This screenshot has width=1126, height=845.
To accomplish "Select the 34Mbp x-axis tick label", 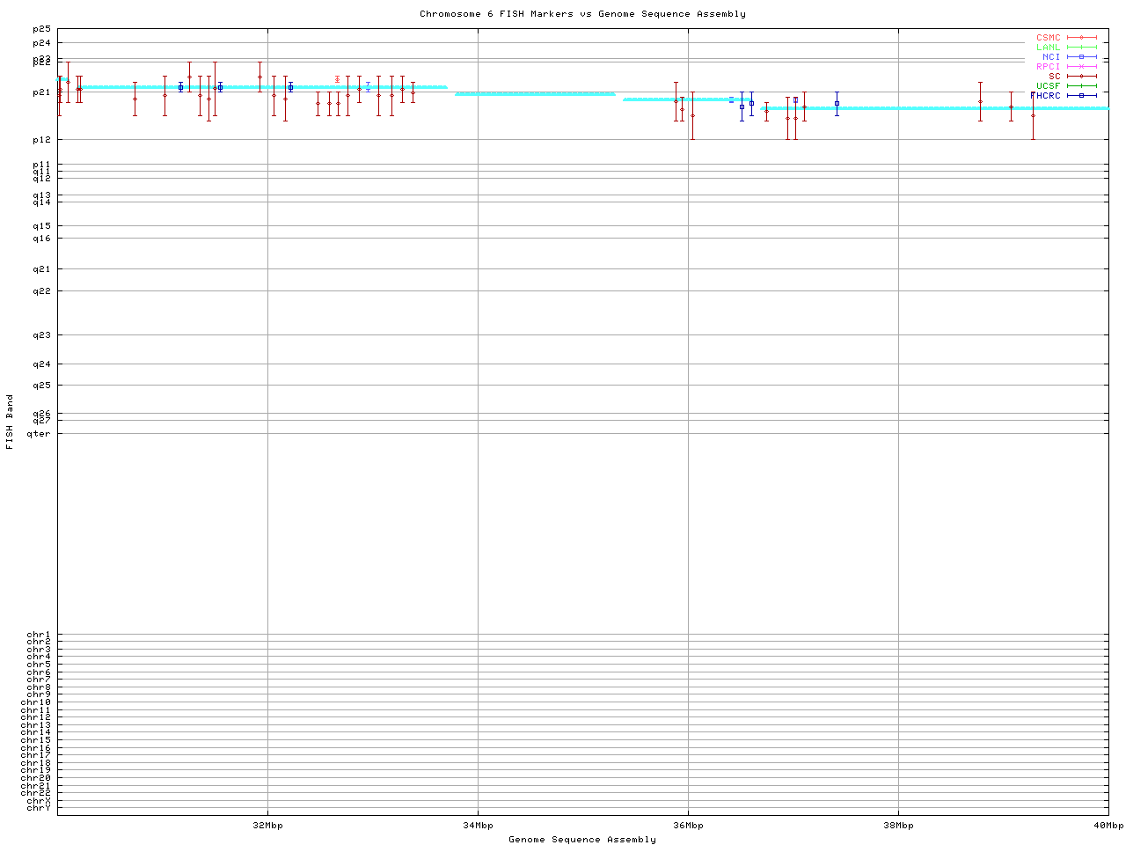I will tap(478, 826).
